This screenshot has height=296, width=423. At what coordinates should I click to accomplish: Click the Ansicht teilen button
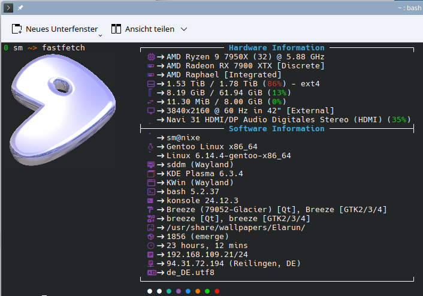click(143, 29)
